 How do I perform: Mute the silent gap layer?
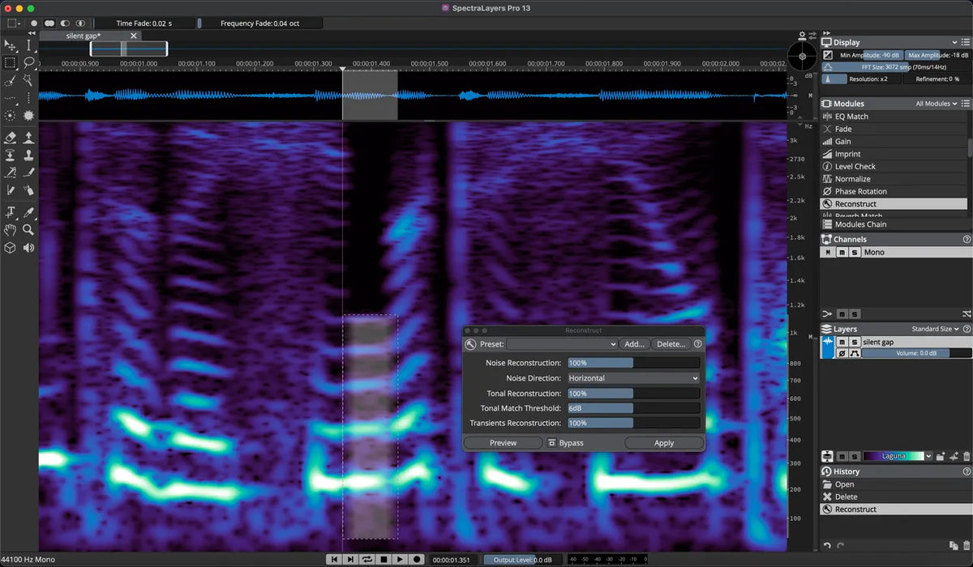tap(842, 343)
